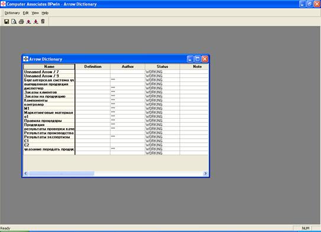321x232 pixels.
Task: Click the horizontal scrollbar's right arrow
Action: [205, 174]
